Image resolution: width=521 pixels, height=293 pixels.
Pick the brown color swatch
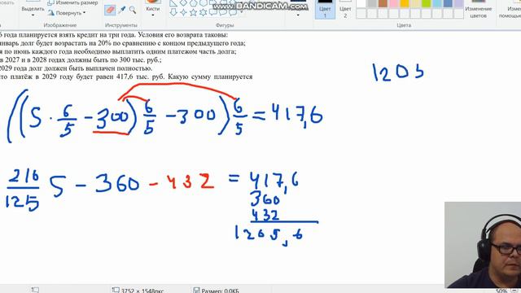[383, 4]
